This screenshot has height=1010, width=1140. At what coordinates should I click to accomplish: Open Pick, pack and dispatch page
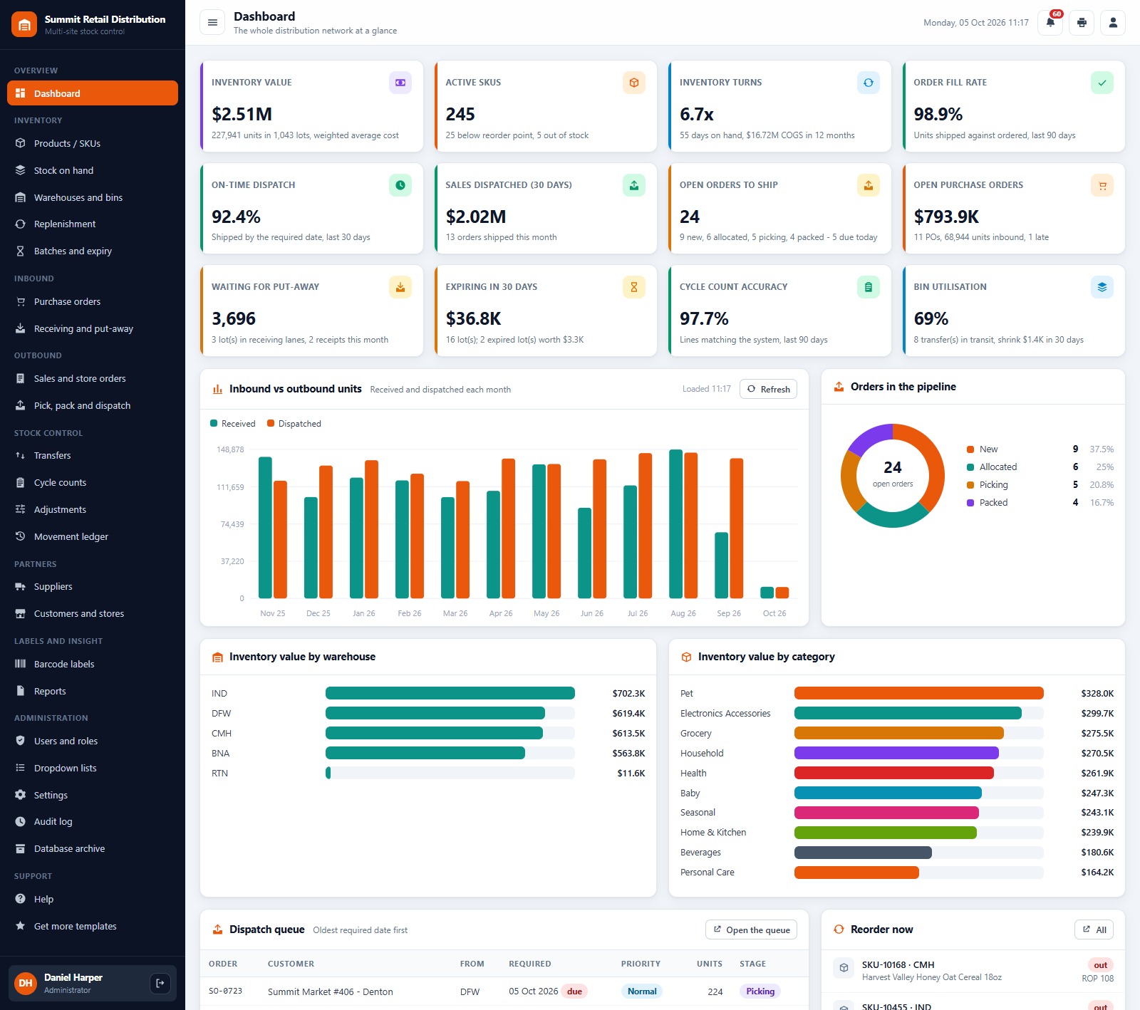point(93,405)
